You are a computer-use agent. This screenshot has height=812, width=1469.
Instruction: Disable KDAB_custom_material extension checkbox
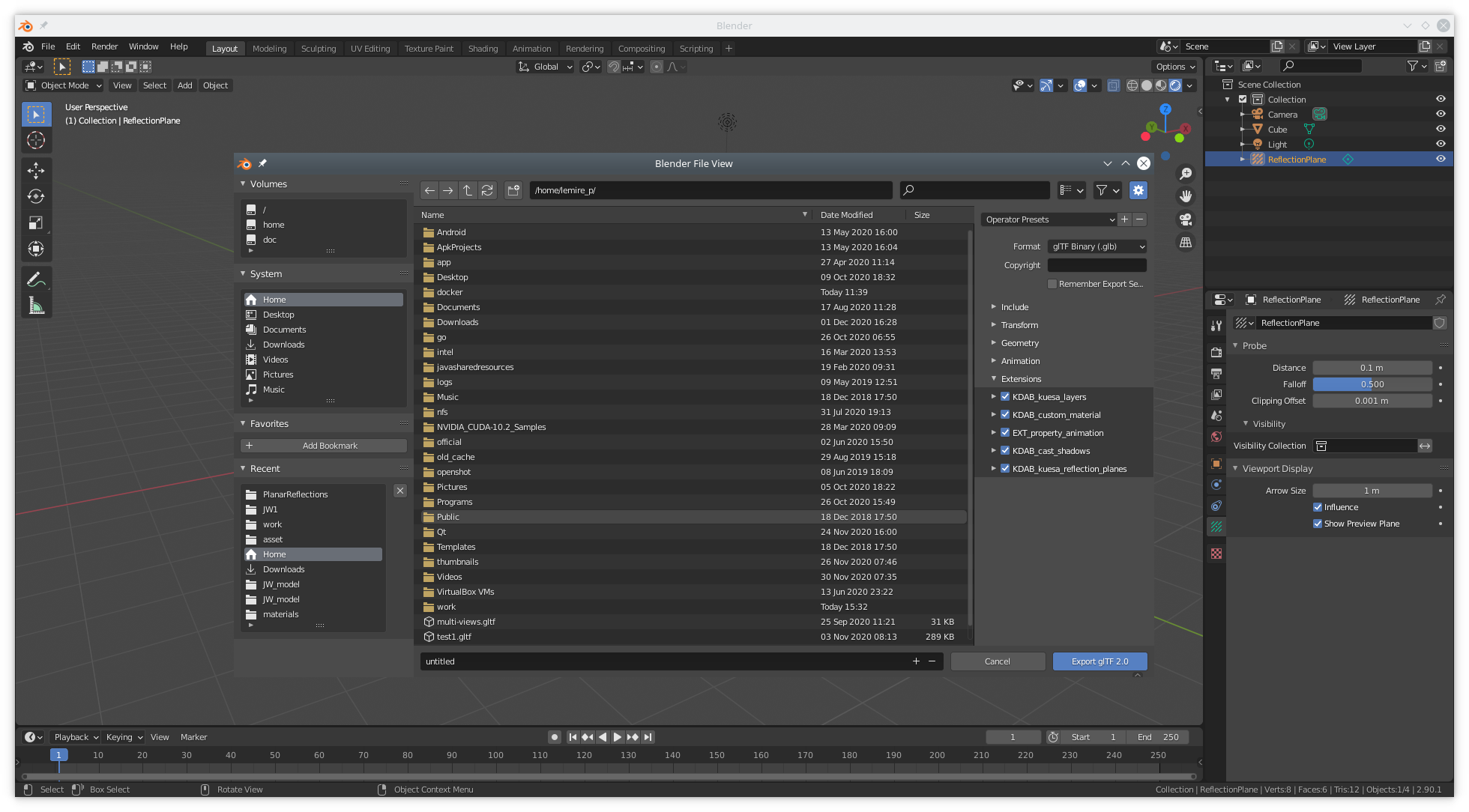point(1005,415)
